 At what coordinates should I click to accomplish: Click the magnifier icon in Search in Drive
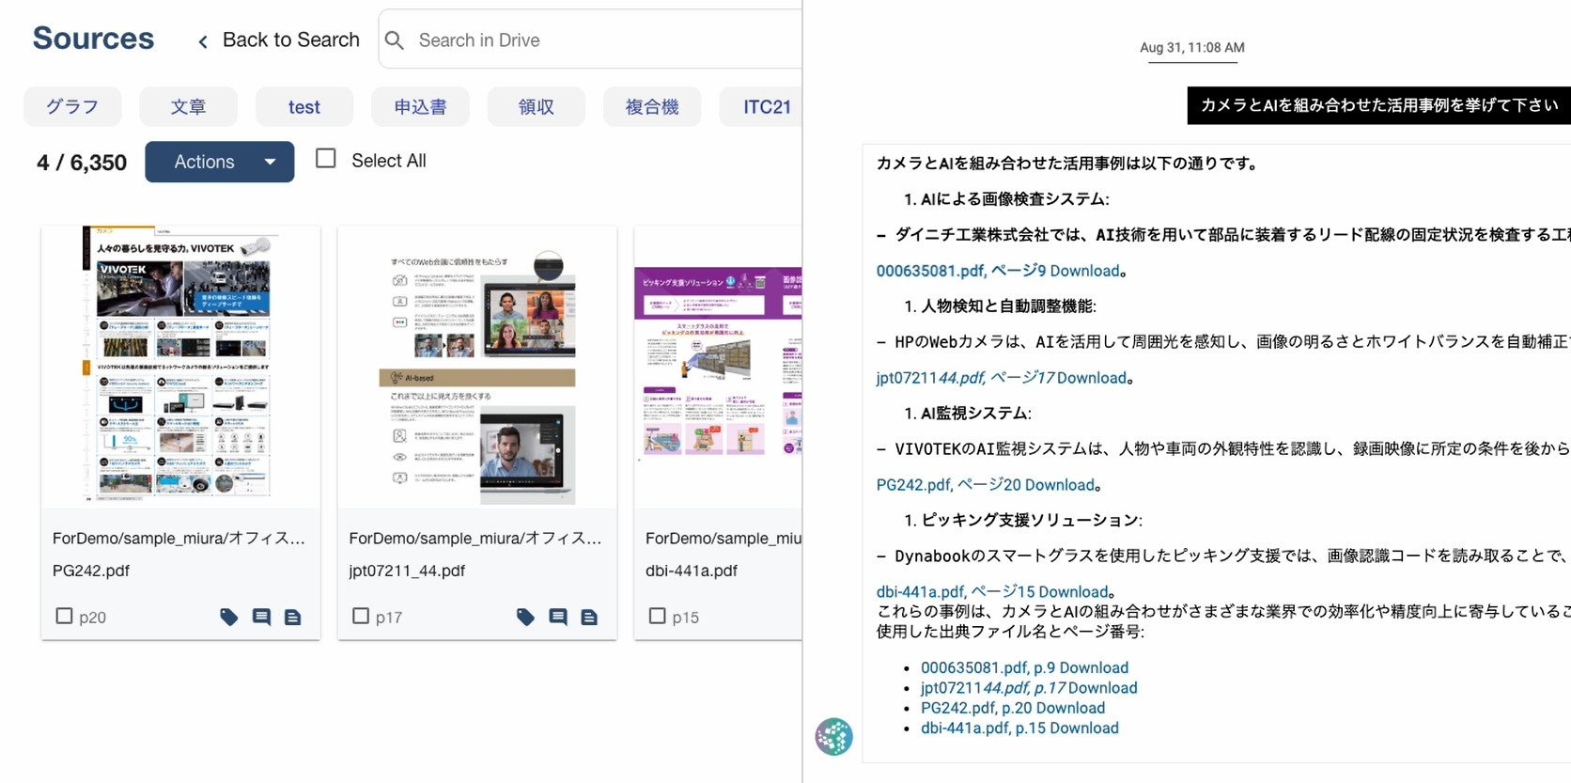click(x=395, y=40)
